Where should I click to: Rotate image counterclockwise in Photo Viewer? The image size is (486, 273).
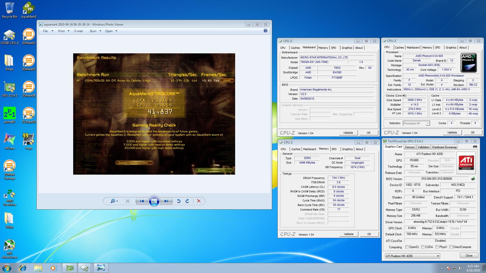[179, 201]
